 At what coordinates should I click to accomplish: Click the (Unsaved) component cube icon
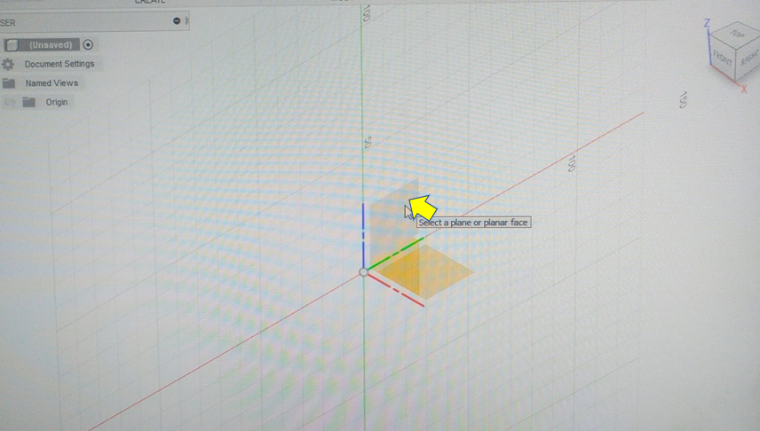point(12,45)
